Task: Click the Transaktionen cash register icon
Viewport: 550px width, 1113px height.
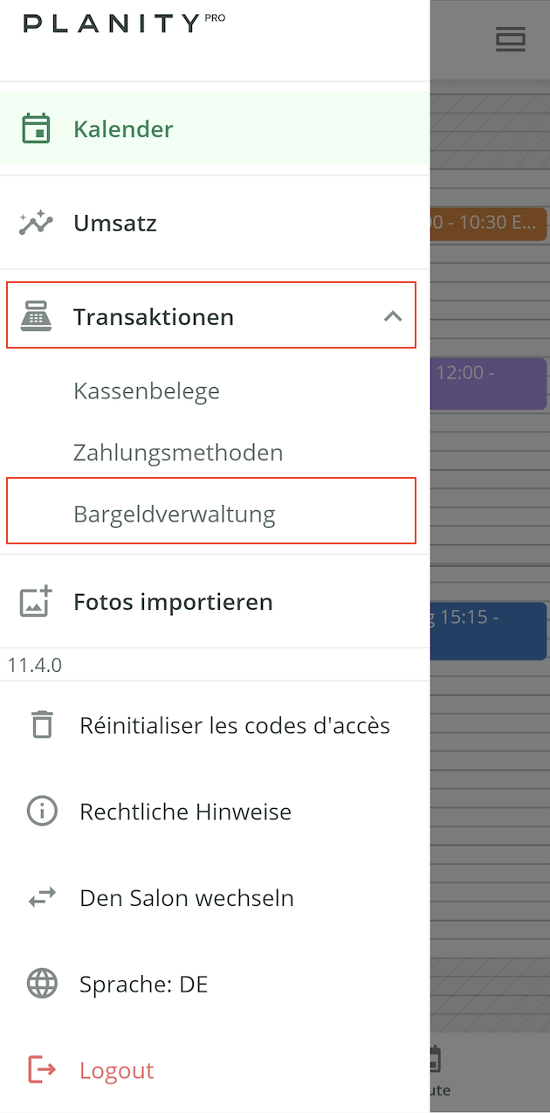Action: click(x=36, y=316)
